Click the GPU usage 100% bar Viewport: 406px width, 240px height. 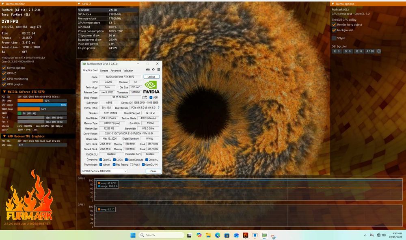click(x=42, y=105)
